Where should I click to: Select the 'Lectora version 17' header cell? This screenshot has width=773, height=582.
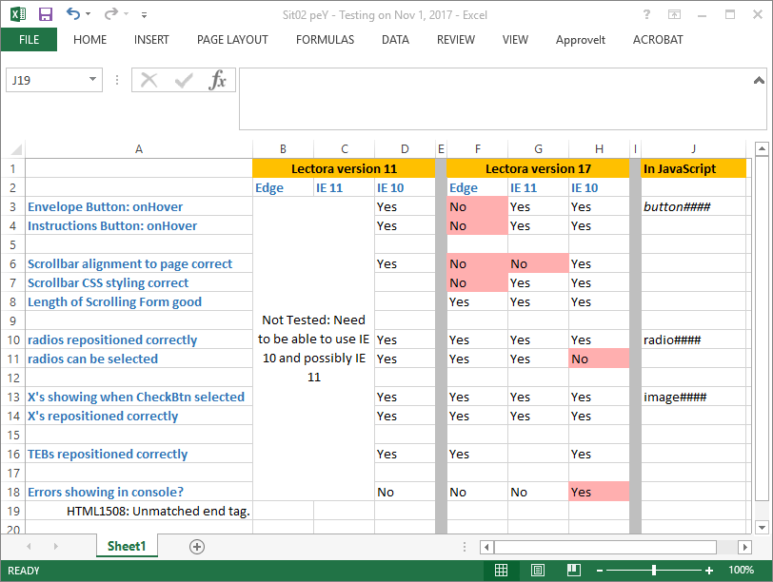[538, 168]
